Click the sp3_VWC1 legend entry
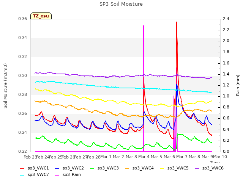The image size is (243, 182). 35,168
